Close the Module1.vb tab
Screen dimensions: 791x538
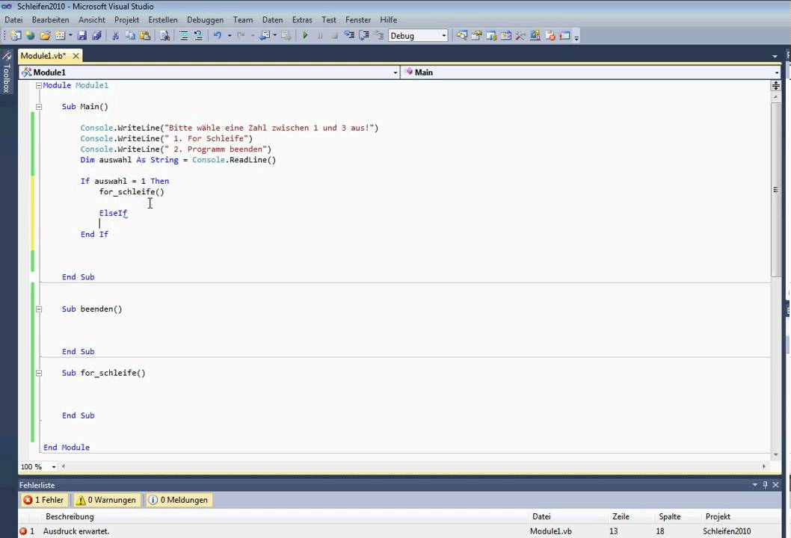point(76,55)
